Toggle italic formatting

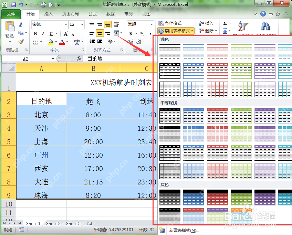pyautogui.click(x=43, y=34)
